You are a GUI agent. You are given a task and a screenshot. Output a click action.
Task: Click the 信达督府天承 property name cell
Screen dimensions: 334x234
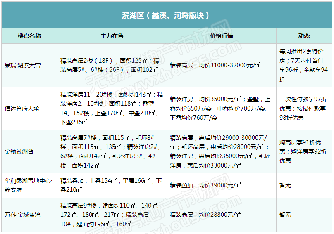(29, 109)
